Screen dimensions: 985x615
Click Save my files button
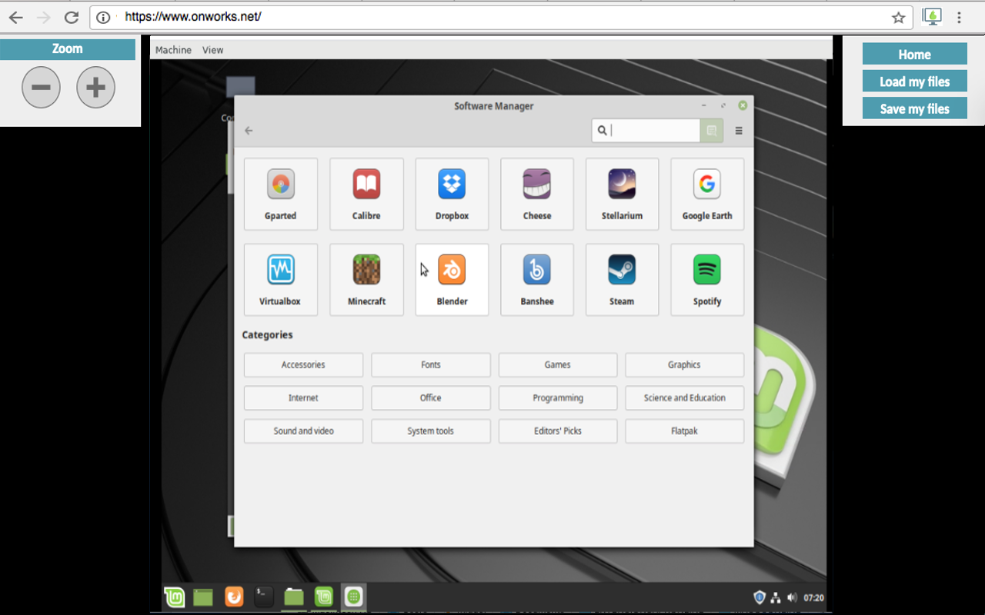(x=914, y=108)
